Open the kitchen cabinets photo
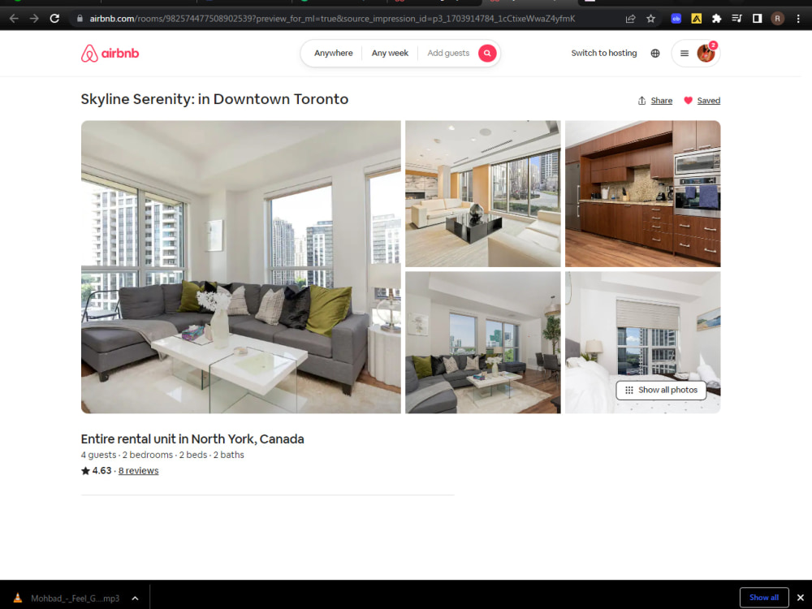This screenshot has height=609, width=812. point(642,194)
